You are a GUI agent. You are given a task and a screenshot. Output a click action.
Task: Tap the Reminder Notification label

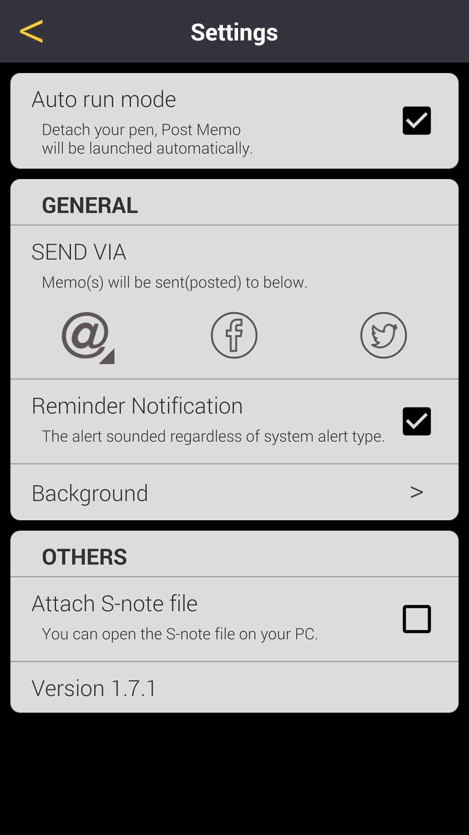tap(137, 406)
